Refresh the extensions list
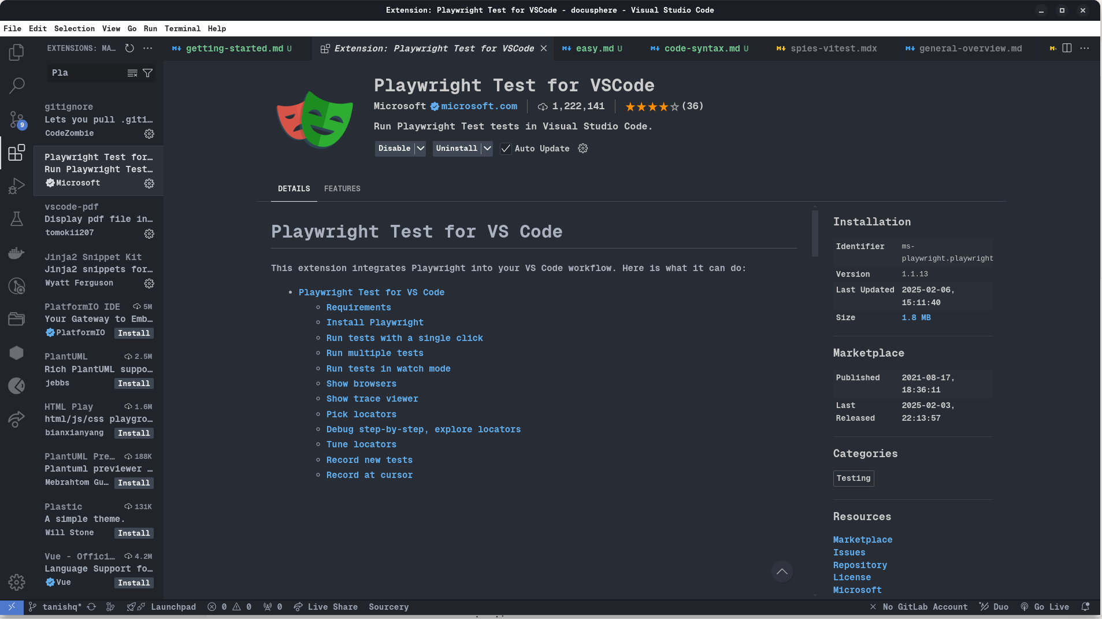This screenshot has width=1102, height=619. pyautogui.click(x=129, y=49)
